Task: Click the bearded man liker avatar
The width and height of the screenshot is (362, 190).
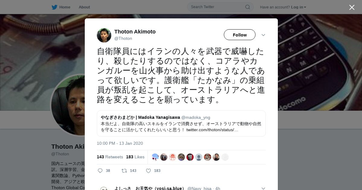Action: 216,157
